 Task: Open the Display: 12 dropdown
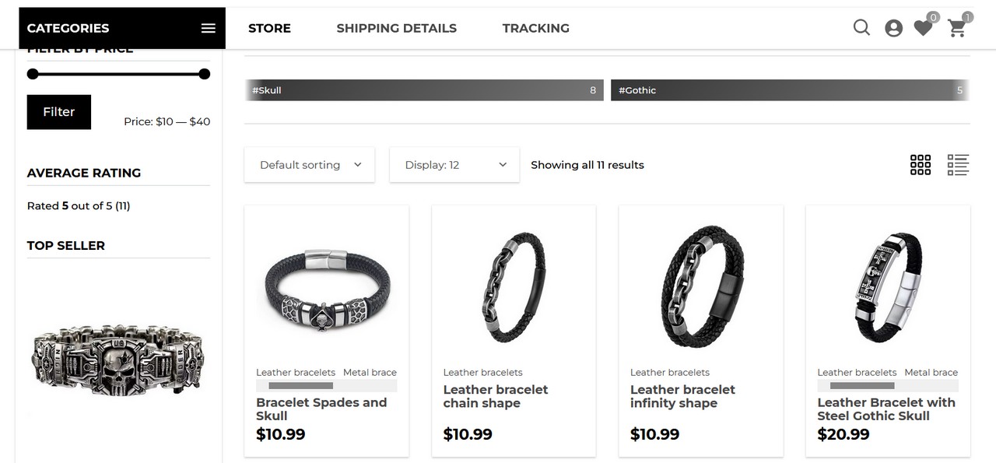pos(454,165)
